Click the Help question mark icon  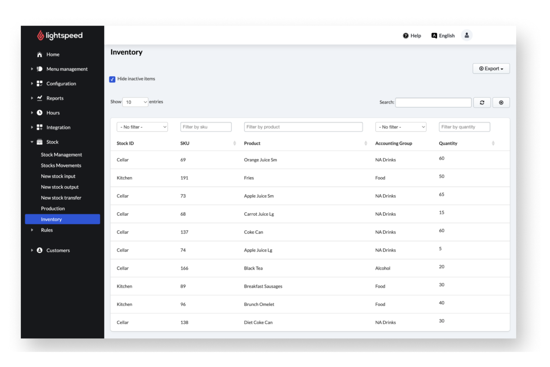pyautogui.click(x=406, y=35)
